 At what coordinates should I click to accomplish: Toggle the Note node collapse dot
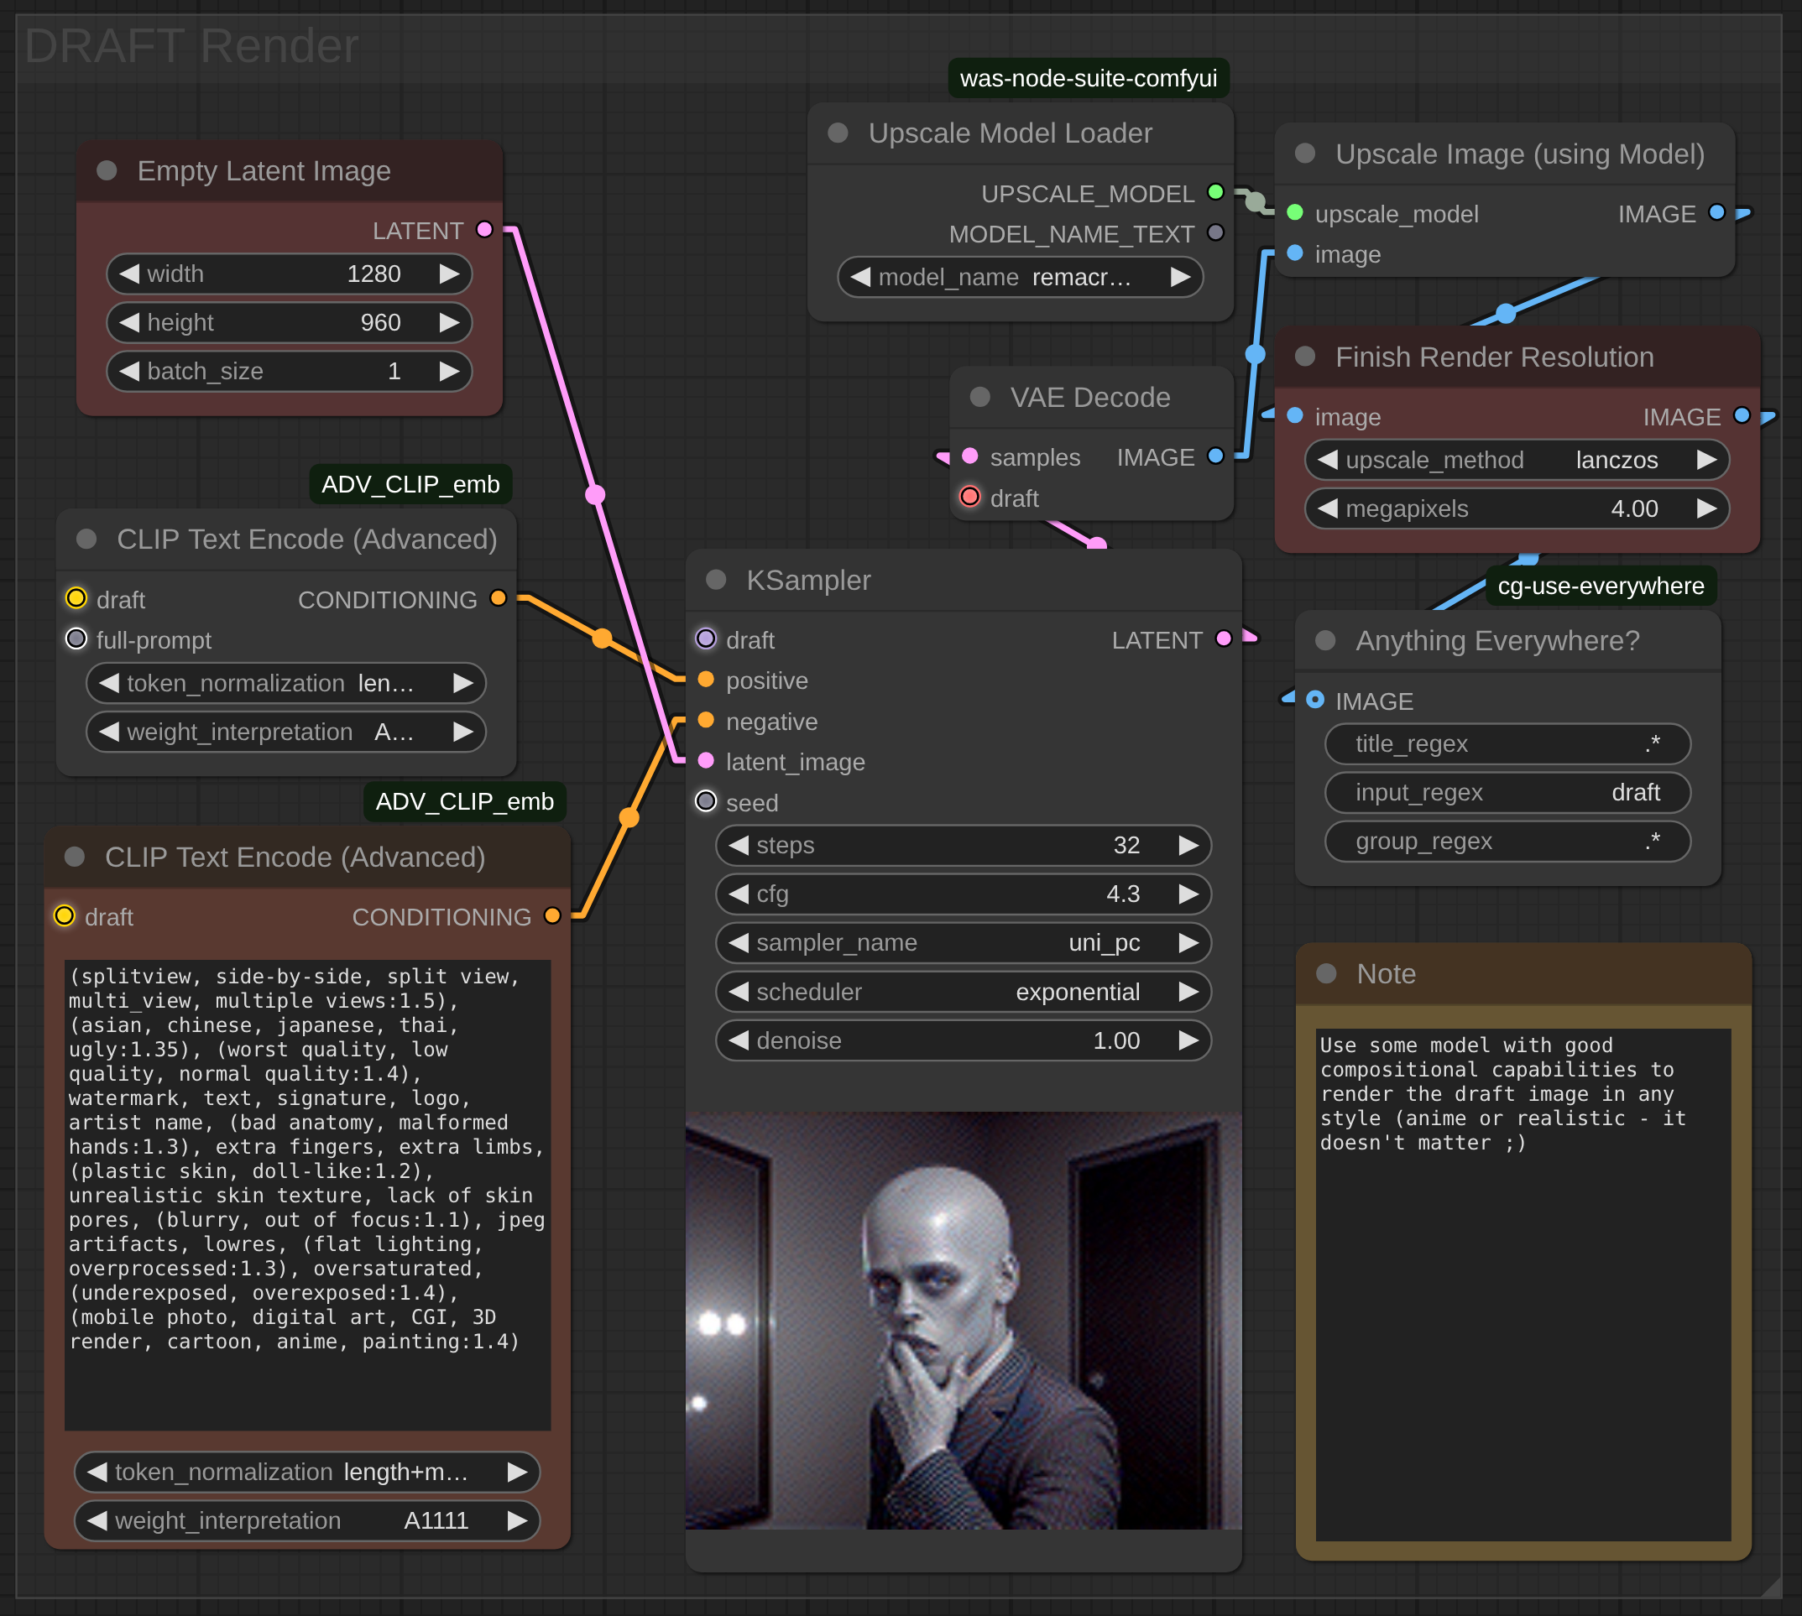pyautogui.click(x=1326, y=973)
